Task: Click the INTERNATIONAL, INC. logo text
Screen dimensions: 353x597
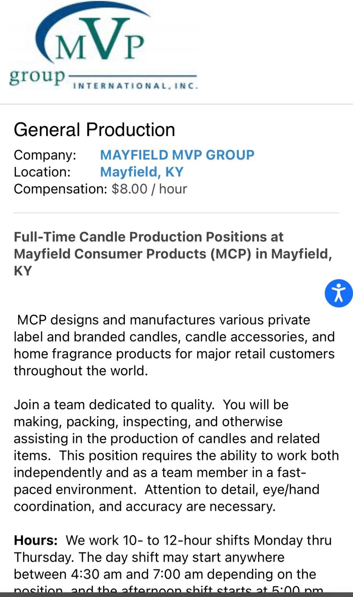Action: pos(135,86)
